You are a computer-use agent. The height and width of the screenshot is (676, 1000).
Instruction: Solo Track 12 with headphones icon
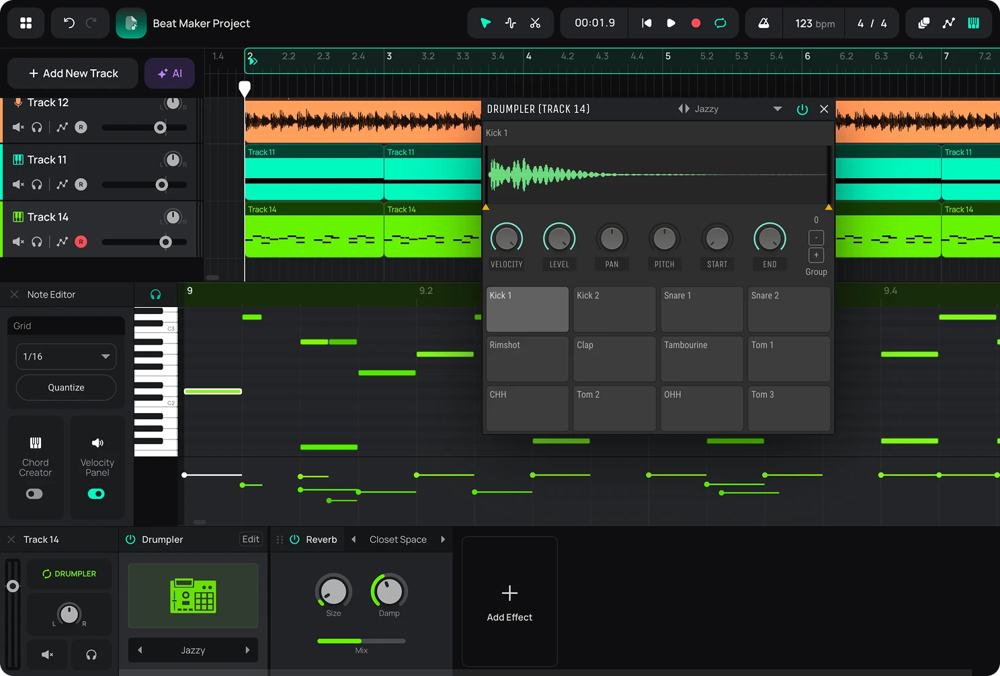coord(37,127)
